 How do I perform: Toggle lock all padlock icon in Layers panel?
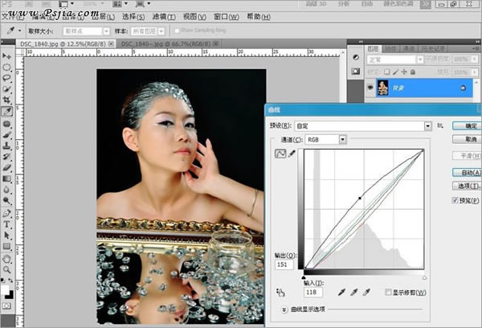point(413,72)
